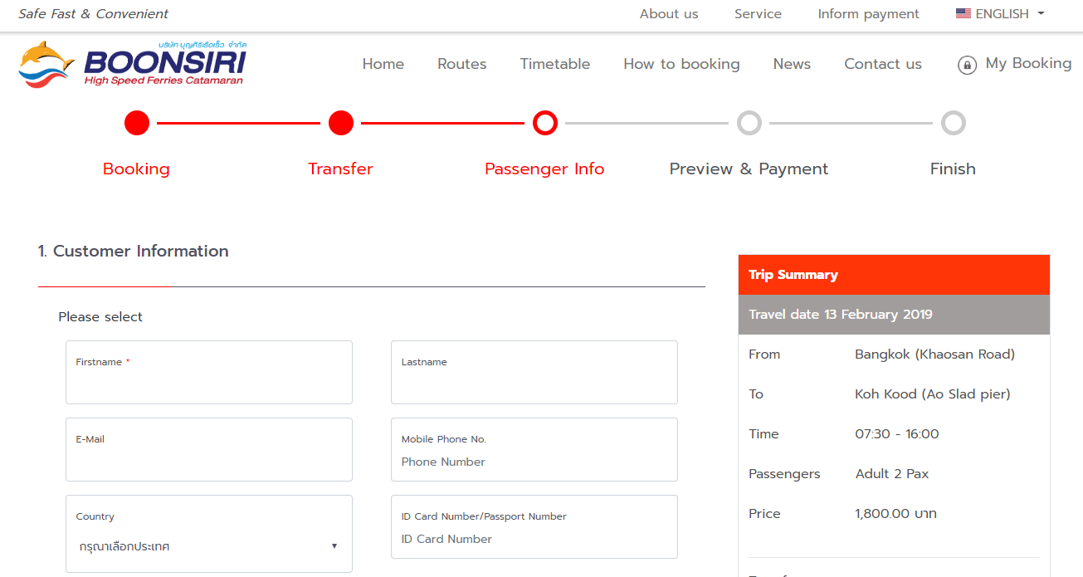Go to the Routes page
This screenshot has width=1083, height=577.
[461, 64]
